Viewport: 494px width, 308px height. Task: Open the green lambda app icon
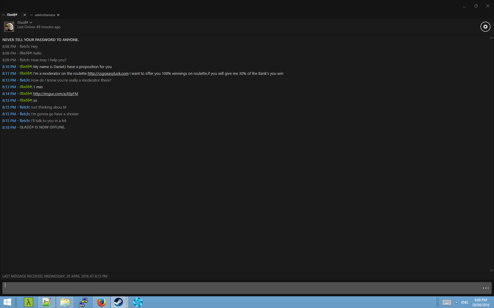(x=29, y=302)
